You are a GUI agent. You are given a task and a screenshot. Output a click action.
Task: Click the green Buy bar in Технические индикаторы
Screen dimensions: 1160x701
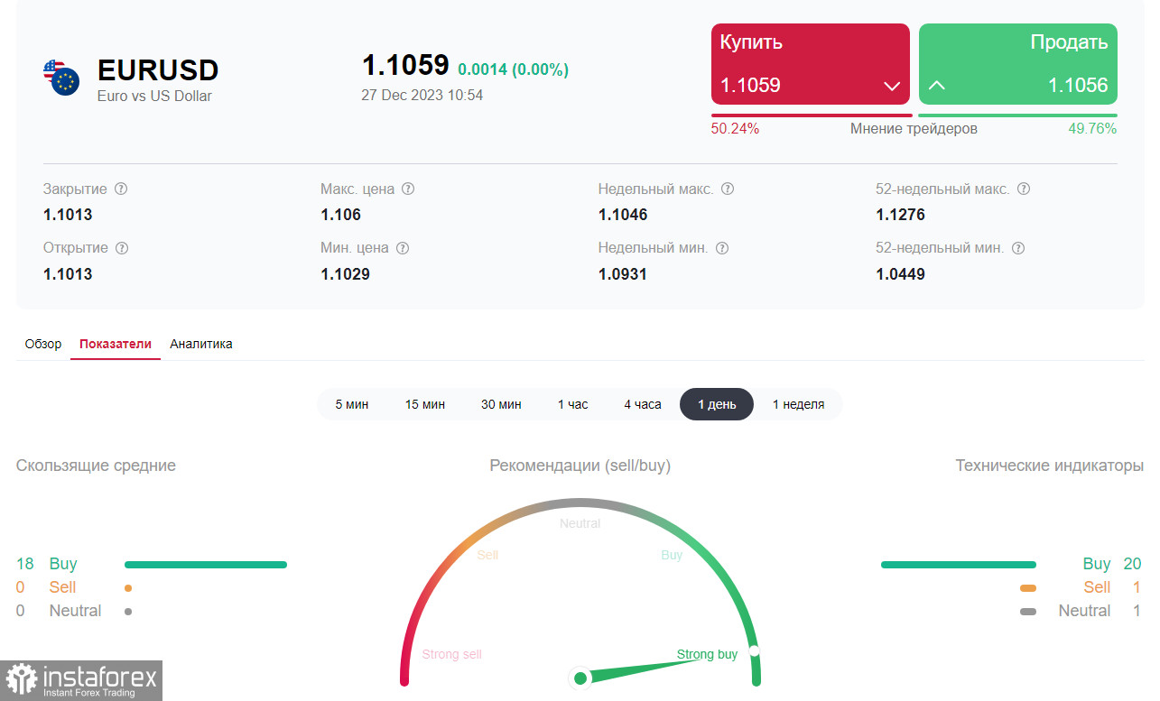pyautogui.click(x=959, y=565)
